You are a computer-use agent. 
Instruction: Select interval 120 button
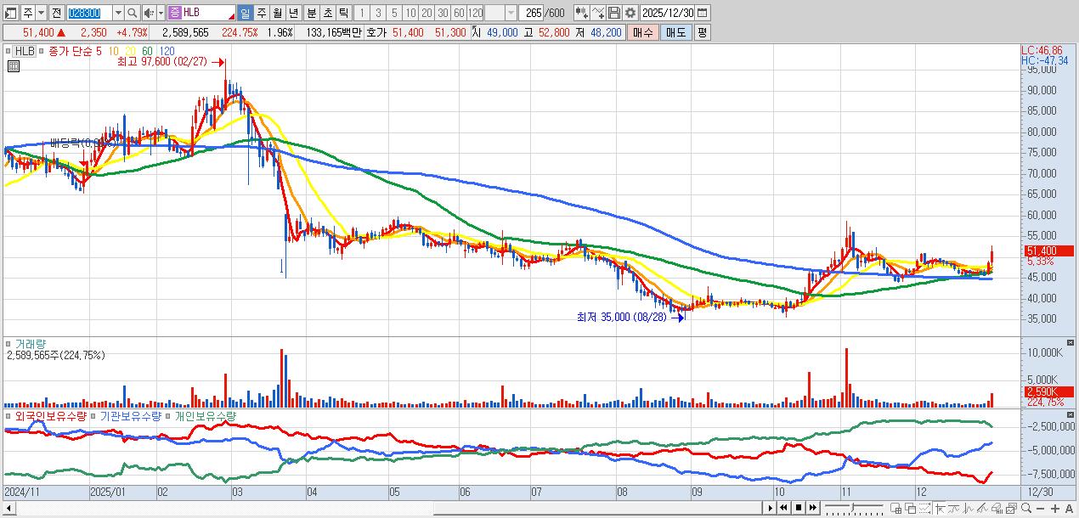(476, 13)
